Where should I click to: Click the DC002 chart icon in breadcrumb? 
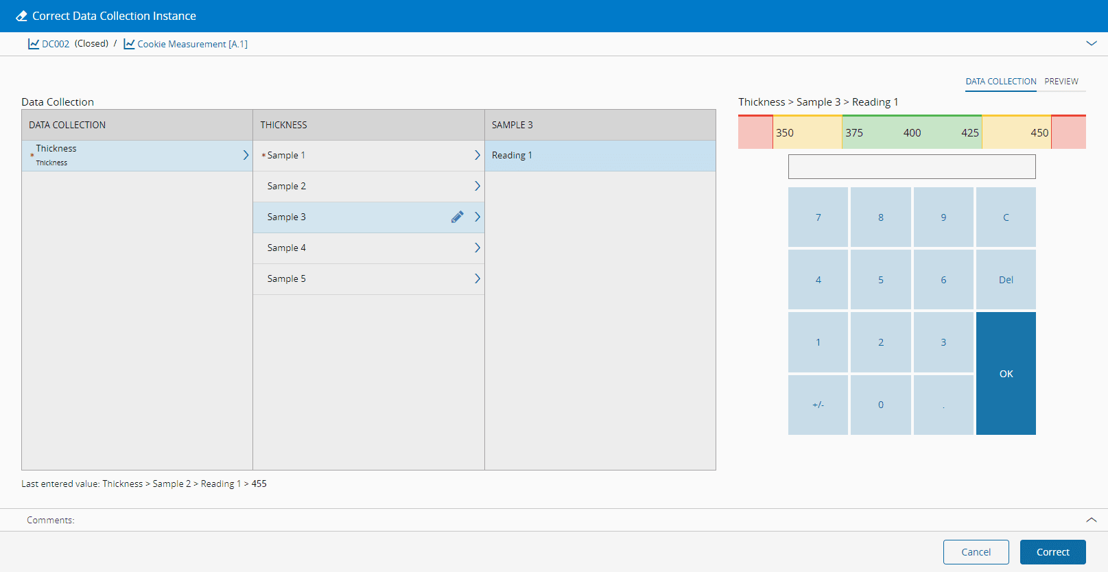click(x=34, y=44)
